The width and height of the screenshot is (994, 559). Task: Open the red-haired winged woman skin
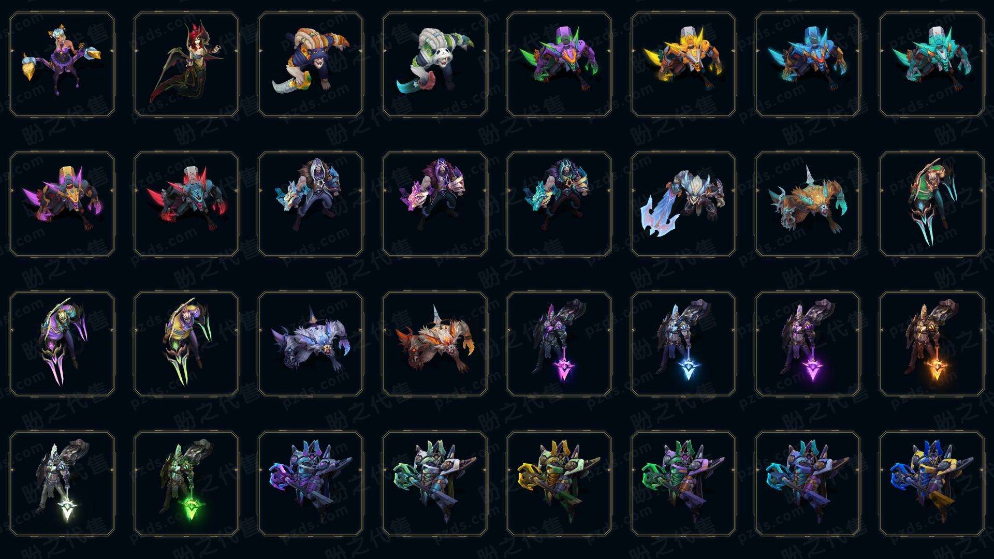pyautogui.click(x=186, y=65)
